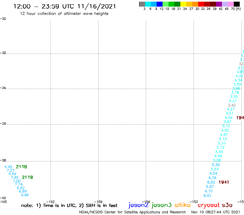Click the wave height reading 6.36
Viewport: 244px width, 215px height.
click(x=216, y=165)
